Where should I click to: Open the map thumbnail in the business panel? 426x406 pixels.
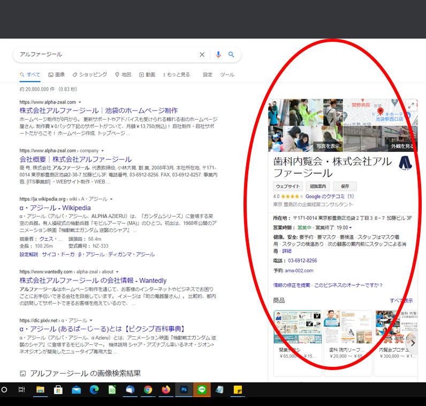point(381,112)
